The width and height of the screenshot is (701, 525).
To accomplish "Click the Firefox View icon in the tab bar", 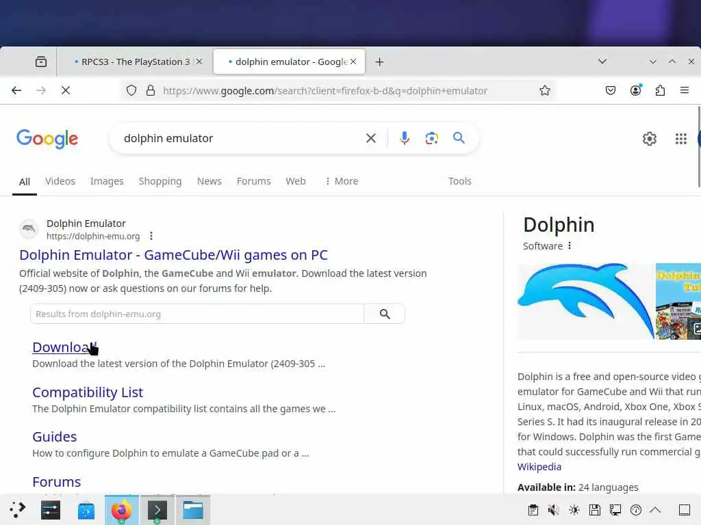I will coord(40,62).
